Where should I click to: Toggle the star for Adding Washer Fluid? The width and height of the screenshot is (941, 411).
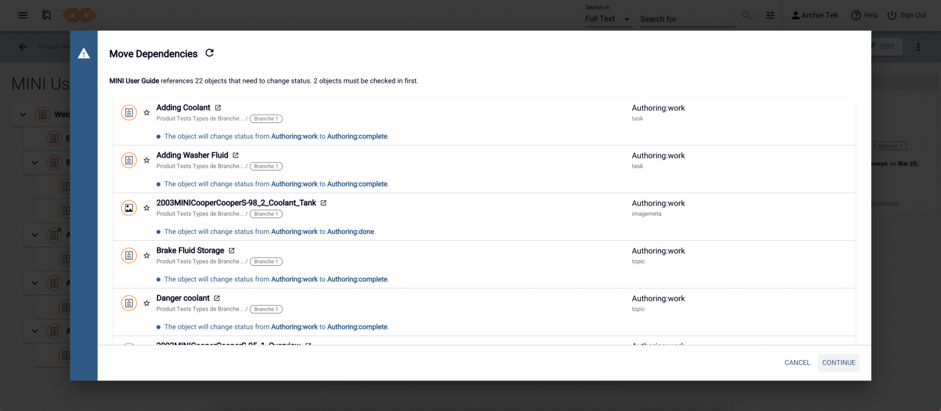pyautogui.click(x=146, y=160)
